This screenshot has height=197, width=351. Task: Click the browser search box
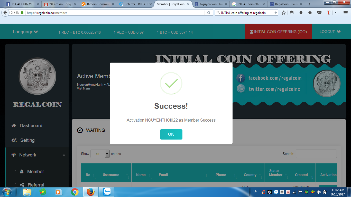246,13
